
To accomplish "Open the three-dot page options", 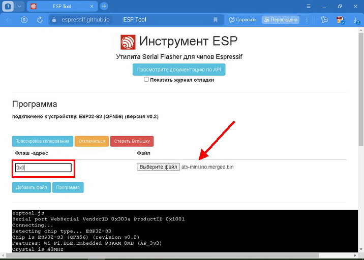I will (x=307, y=20).
